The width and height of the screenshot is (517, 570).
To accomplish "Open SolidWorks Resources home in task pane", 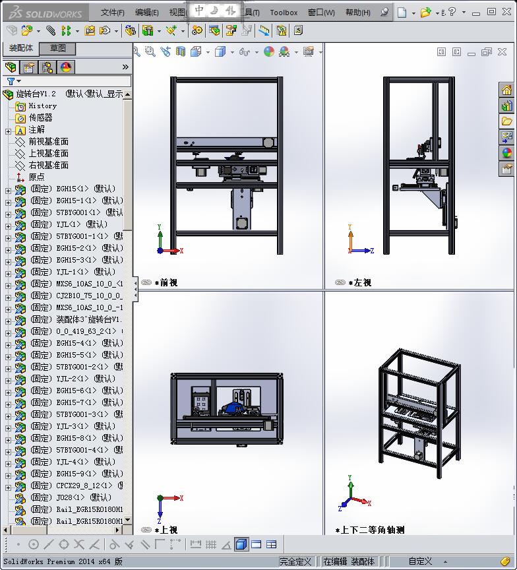I will point(506,90).
